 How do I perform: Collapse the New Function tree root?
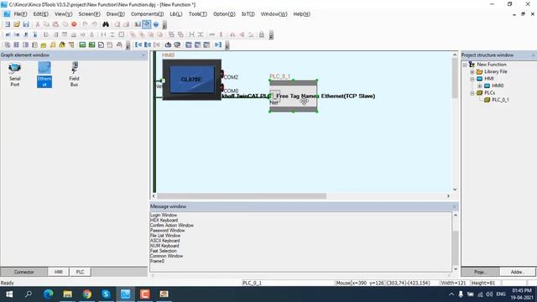coord(465,65)
